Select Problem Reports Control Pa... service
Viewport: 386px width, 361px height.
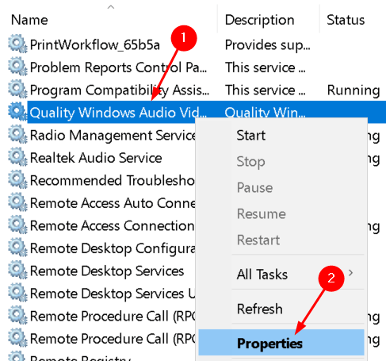(x=118, y=67)
